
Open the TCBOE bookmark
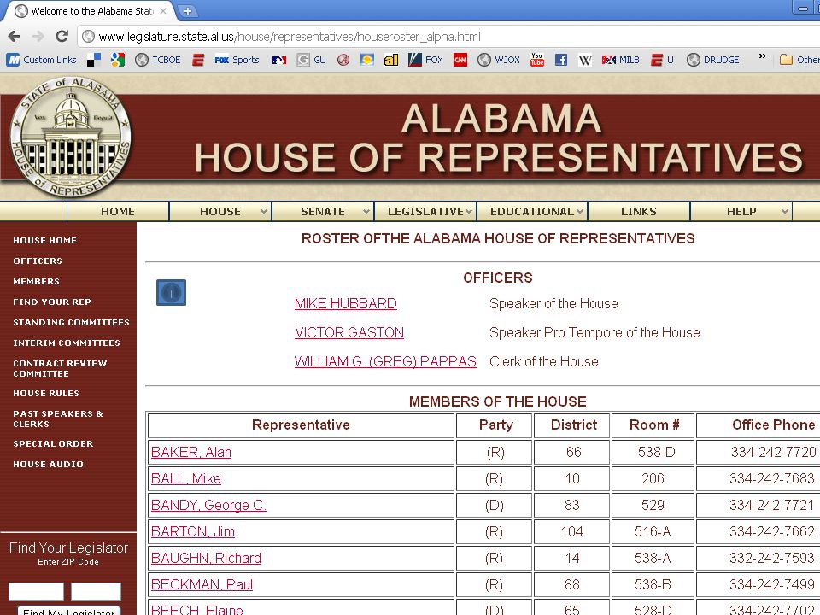point(157,60)
